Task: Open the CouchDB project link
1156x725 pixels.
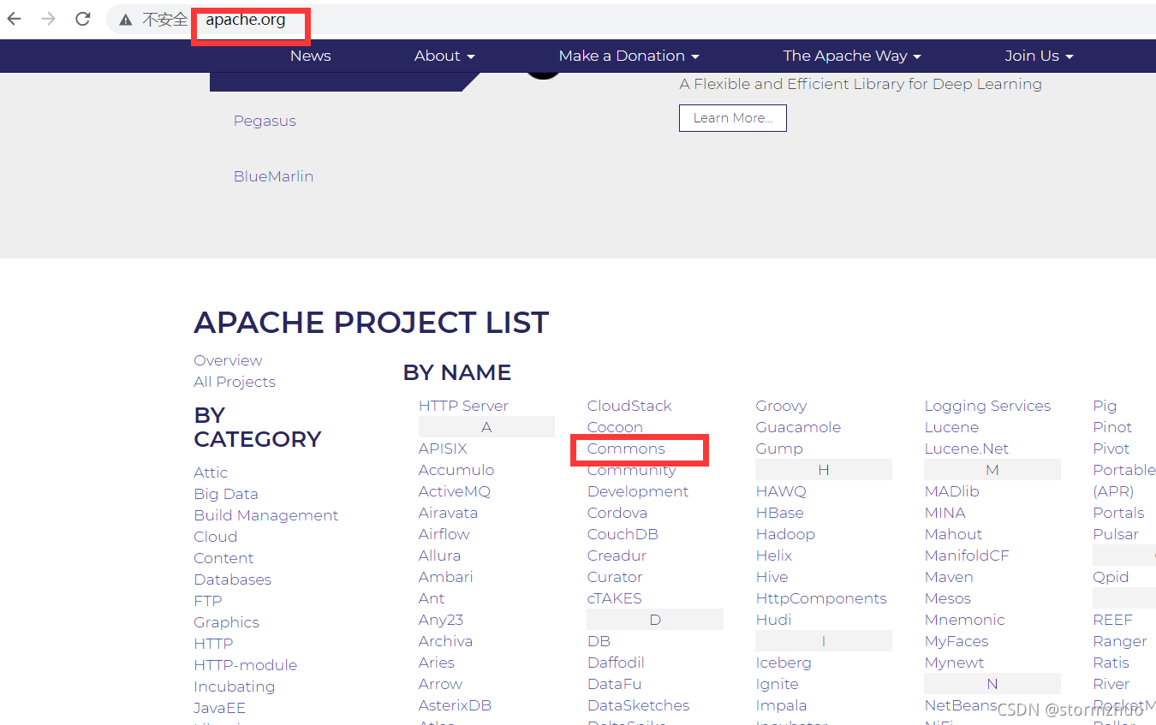Action: (x=623, y=534)
